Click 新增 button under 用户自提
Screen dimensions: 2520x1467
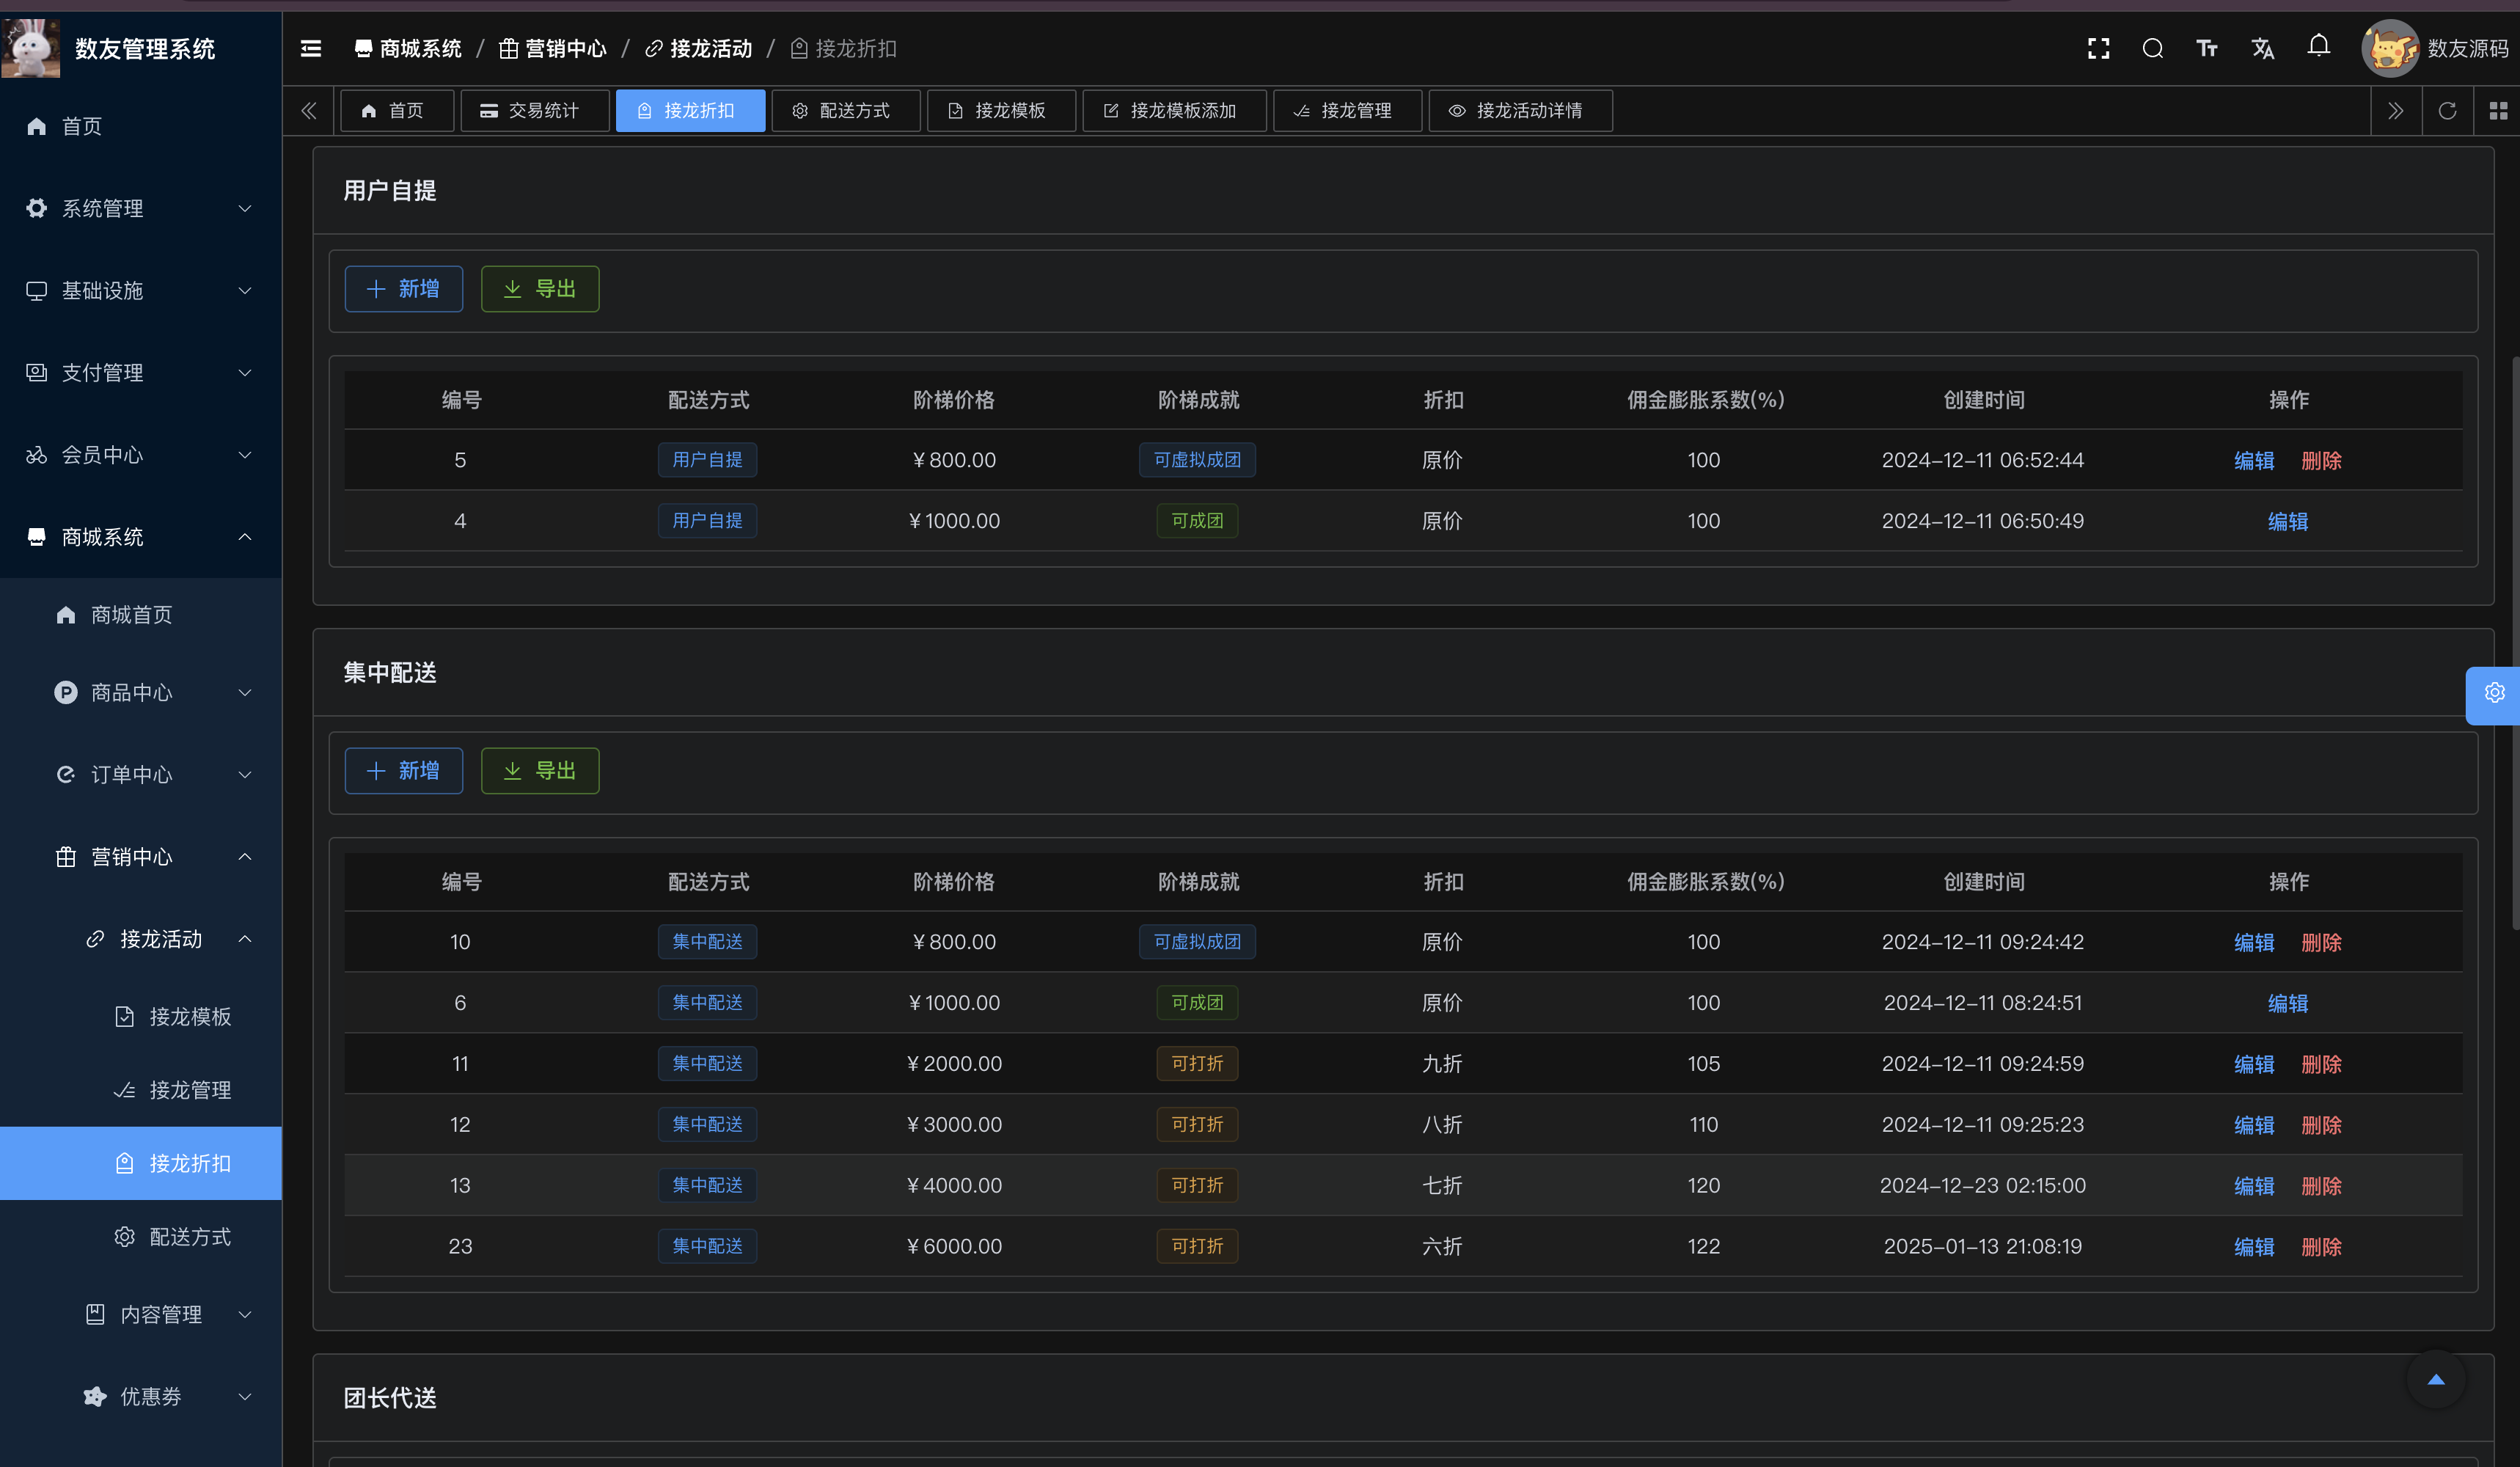[x=404, y=289]
